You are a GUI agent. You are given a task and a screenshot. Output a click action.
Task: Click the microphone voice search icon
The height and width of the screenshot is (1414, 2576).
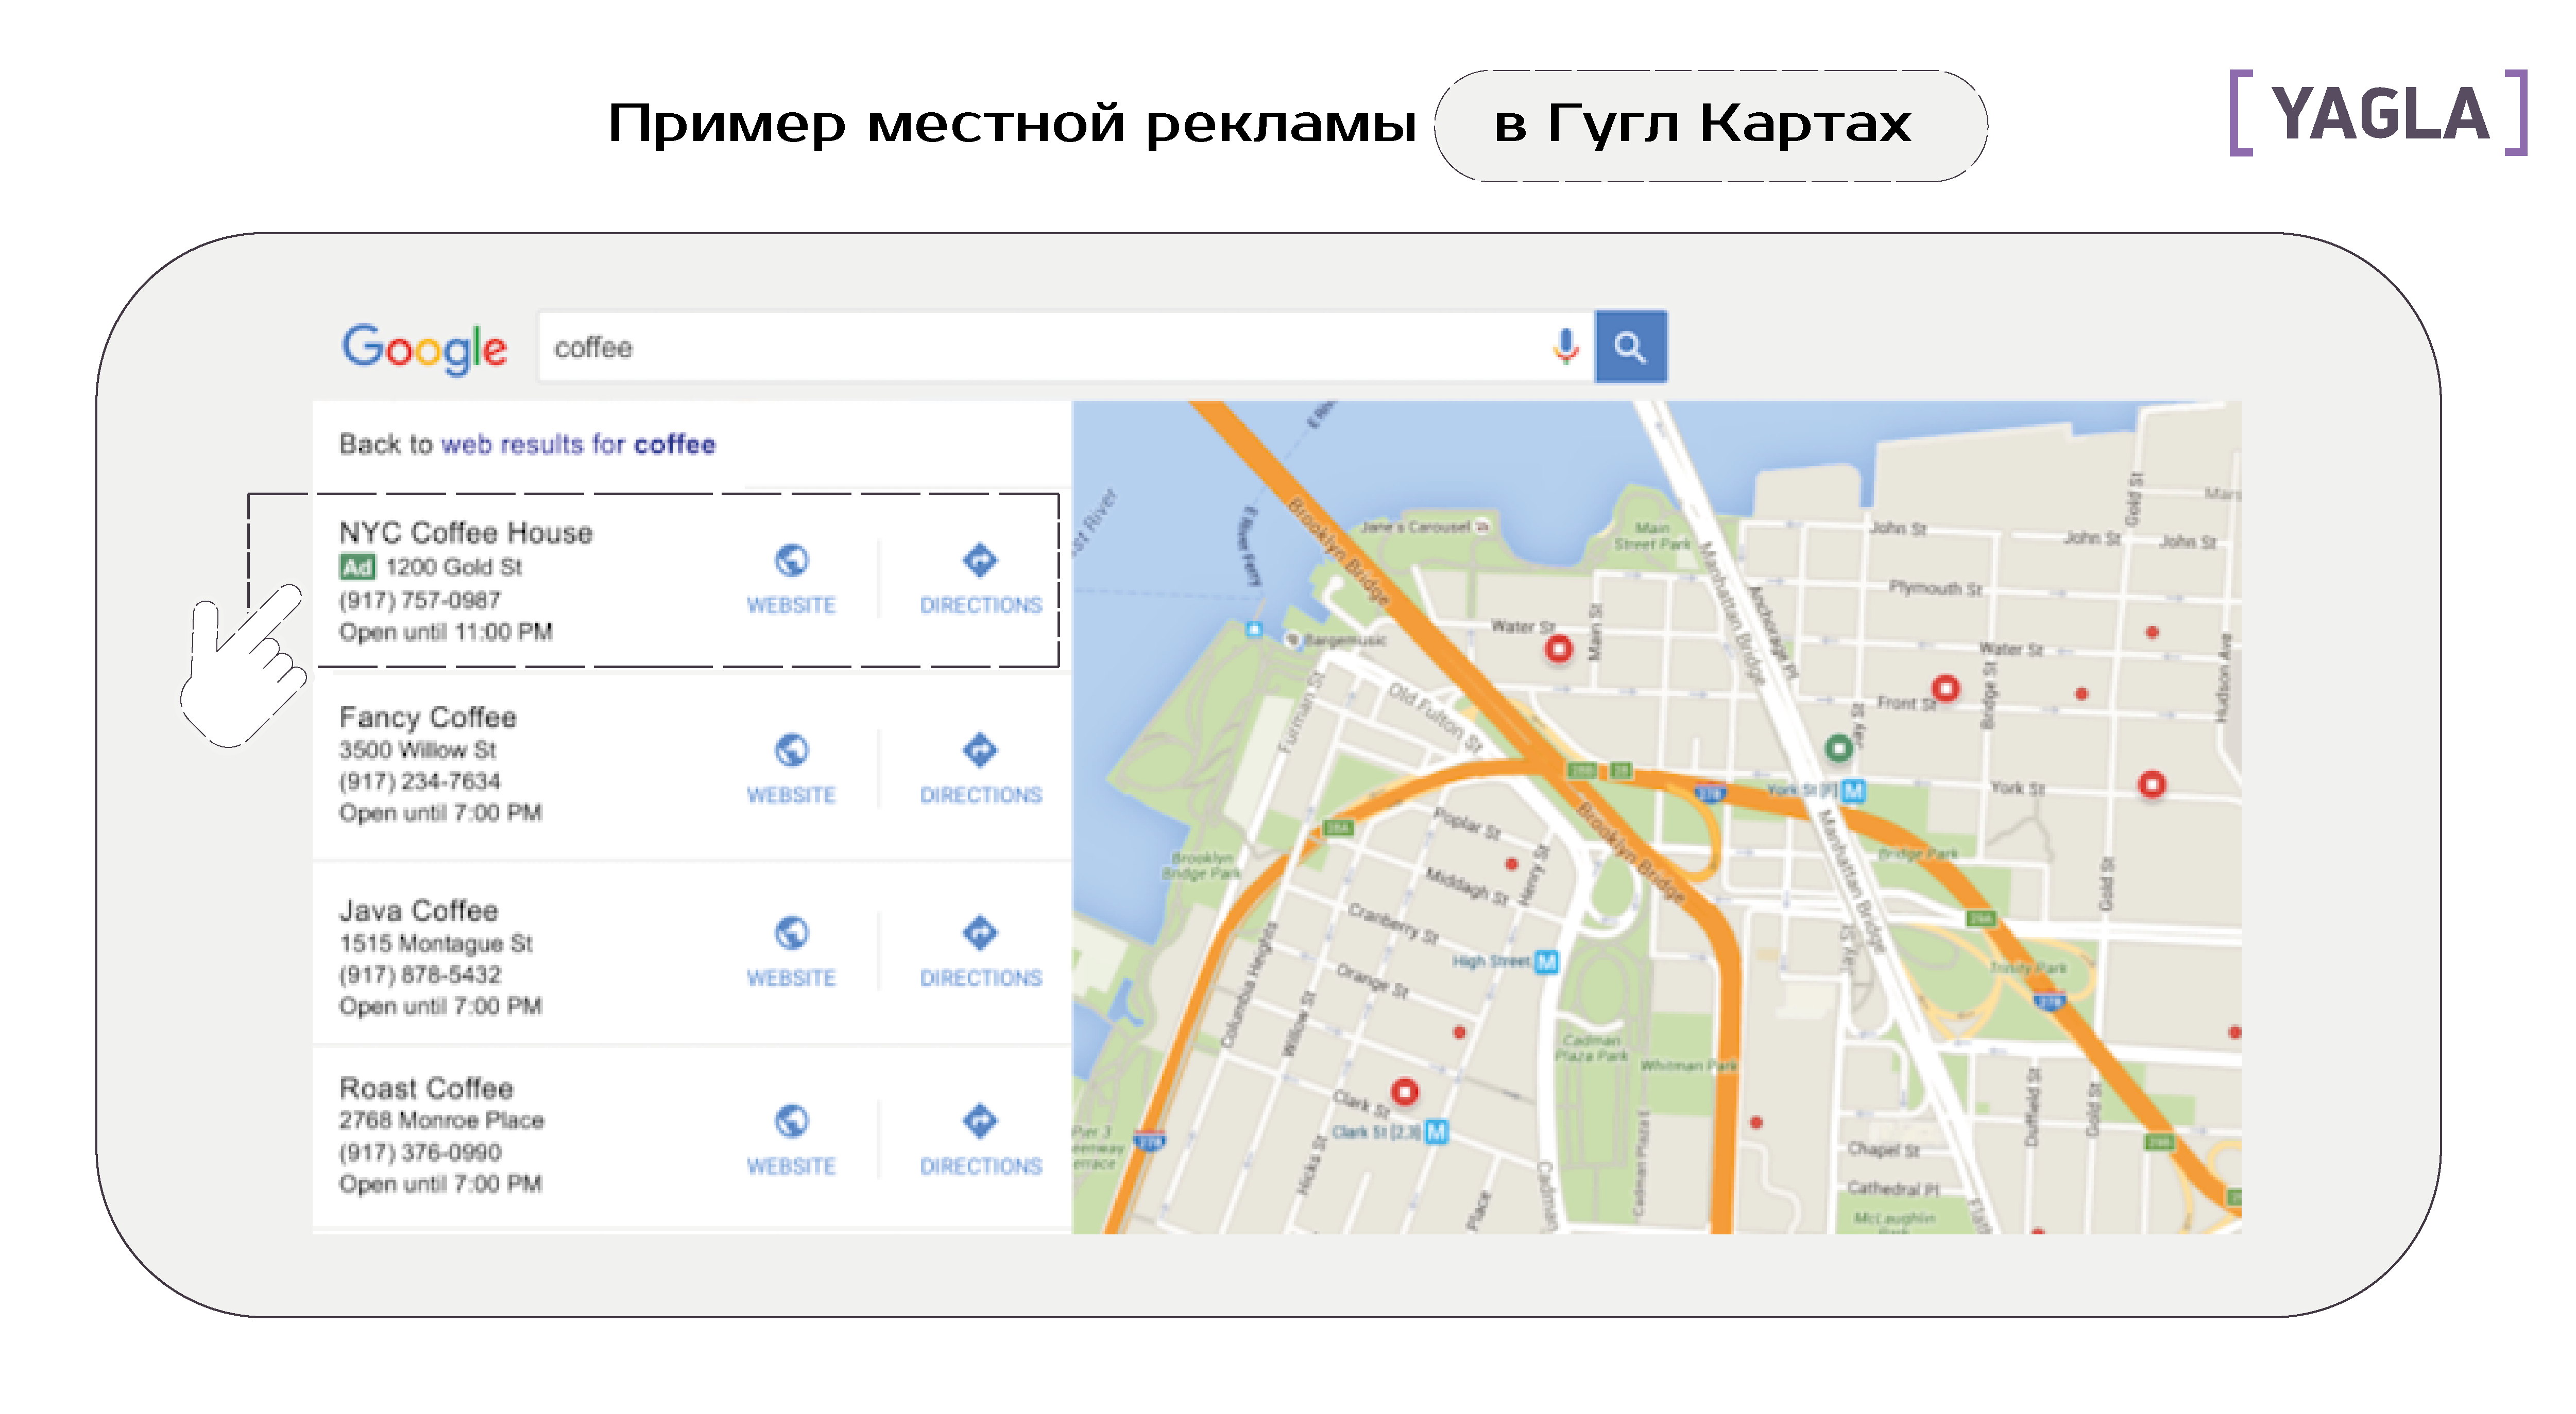[x=1565, y=347]
